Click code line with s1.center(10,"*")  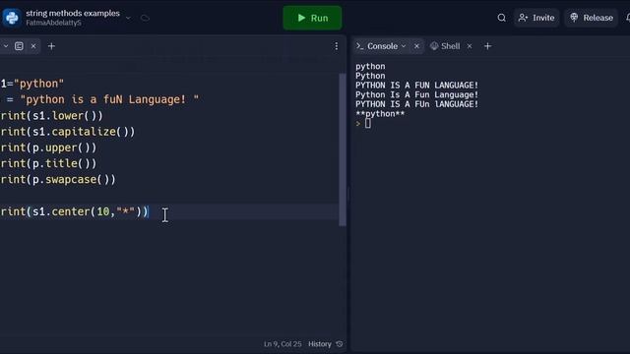(75, 211)
